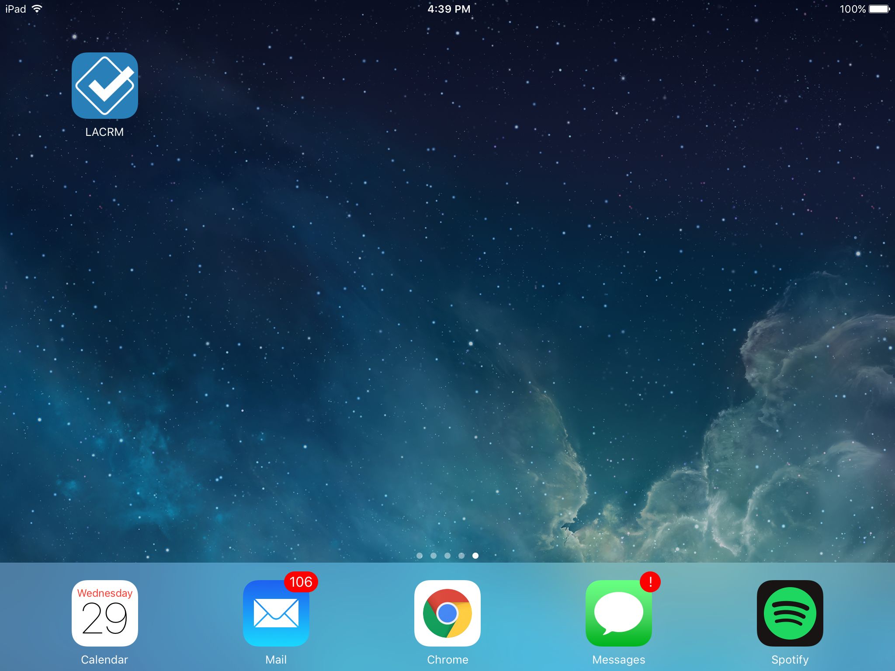Select the third page indicator dot
The width and height of the screenshot is (895, 671).
[x=447, y=556]
